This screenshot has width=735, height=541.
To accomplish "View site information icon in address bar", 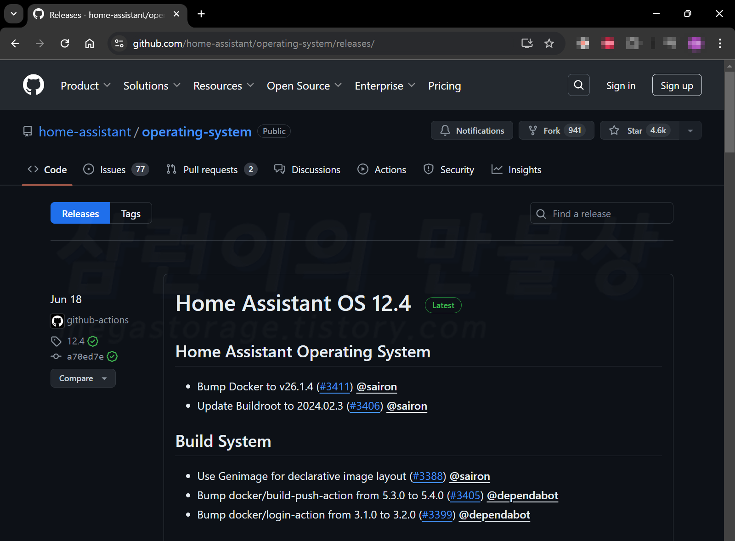I will pyautogui.click(x=119, y=44).
